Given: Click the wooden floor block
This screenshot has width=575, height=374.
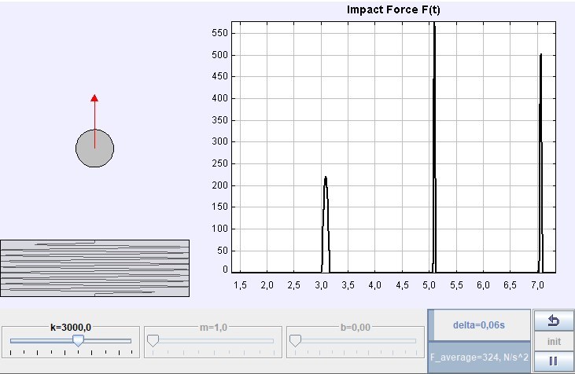Looking at the screenshot, I should 94,268.
